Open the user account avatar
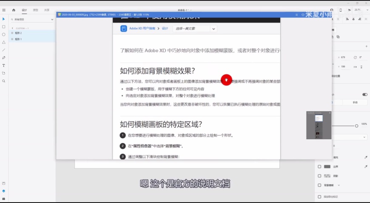The image size is (370, 203). [x=332, y=10]
